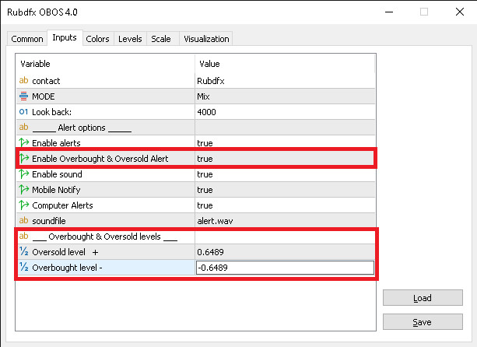Select the 'Mobile Notify' variable name

point(56,190)
